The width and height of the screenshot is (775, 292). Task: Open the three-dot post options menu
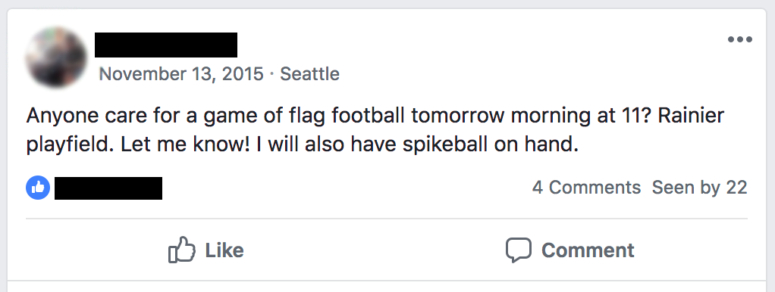[x=740, y=40]
